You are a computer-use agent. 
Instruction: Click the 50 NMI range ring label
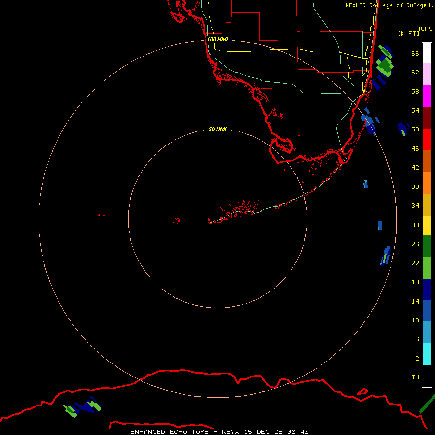coord(217,129)
